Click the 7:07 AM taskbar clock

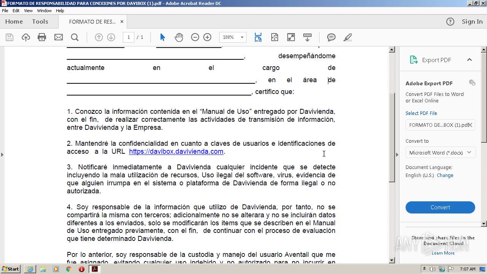tap(468, 269)
